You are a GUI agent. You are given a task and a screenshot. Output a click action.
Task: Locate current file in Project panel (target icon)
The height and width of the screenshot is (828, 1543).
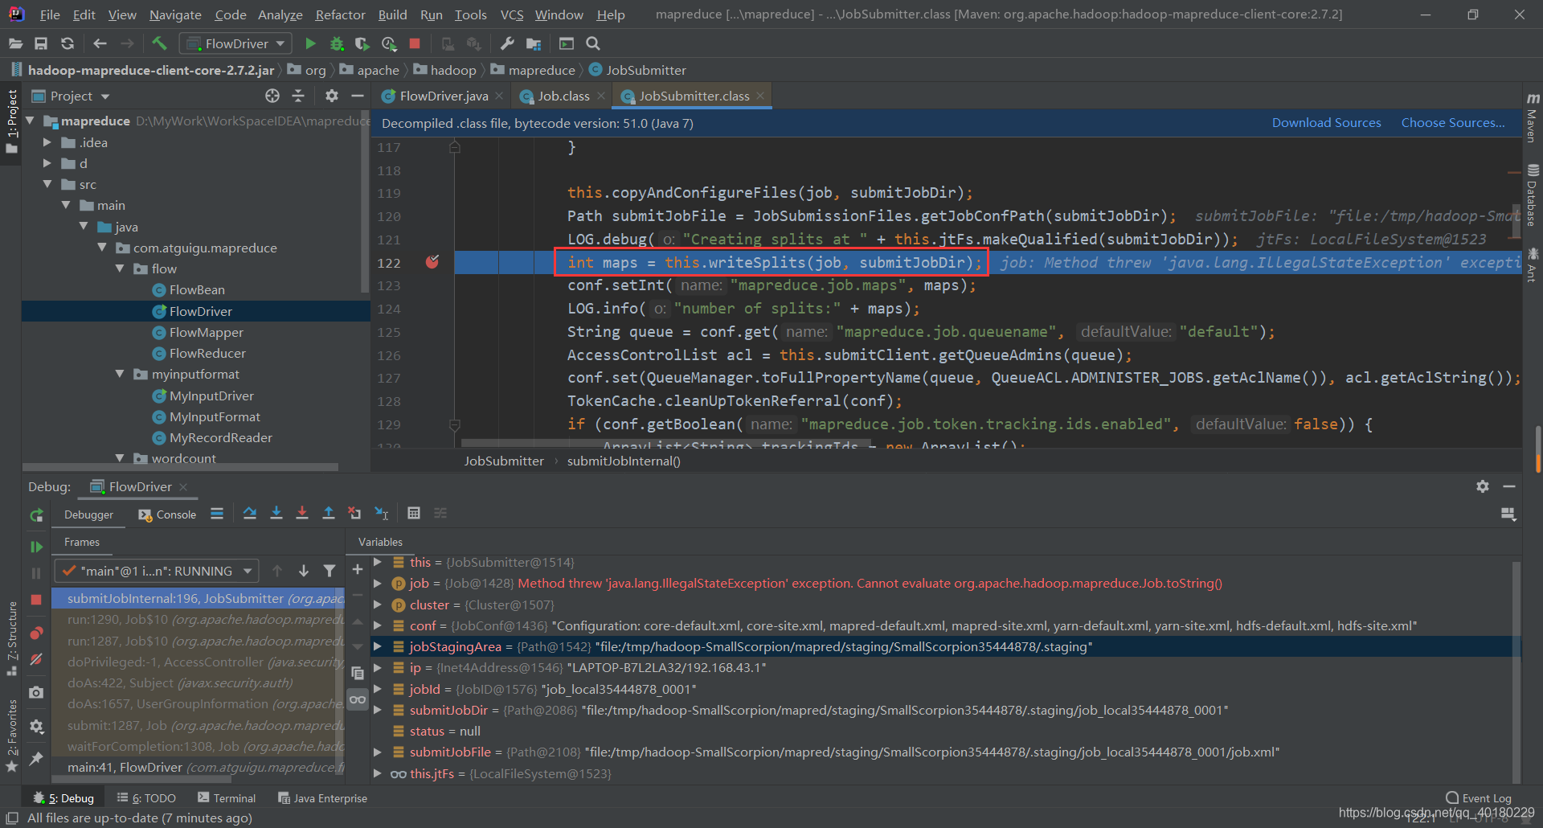pos(272,96)
